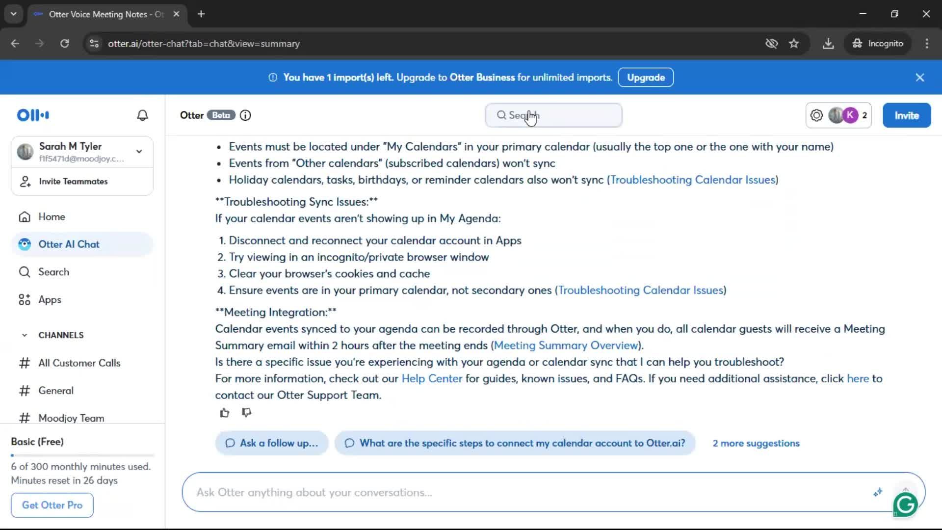Viewport: 942px width, 530px height.
Task: Click the Basic (Free) plan label
Action: pos(37,442)
